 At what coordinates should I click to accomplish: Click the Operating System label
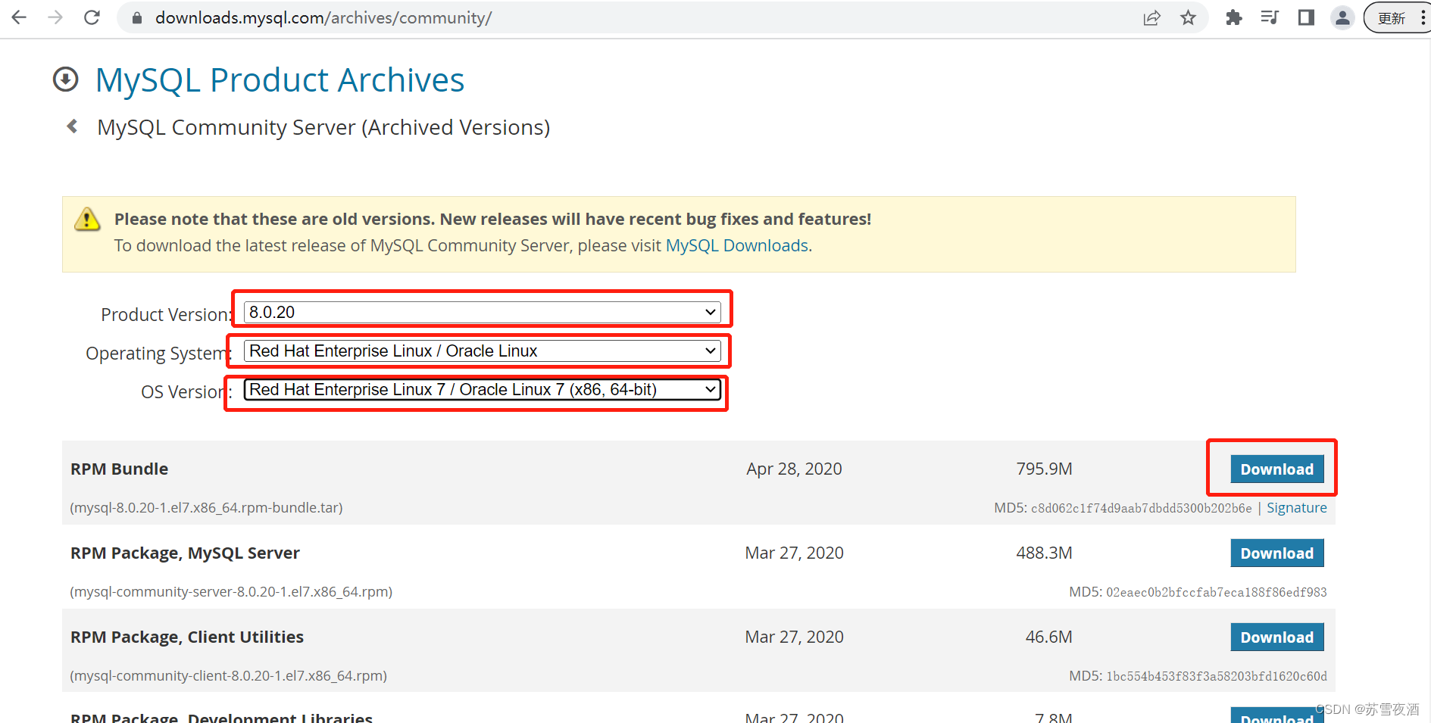coord(158,353)
